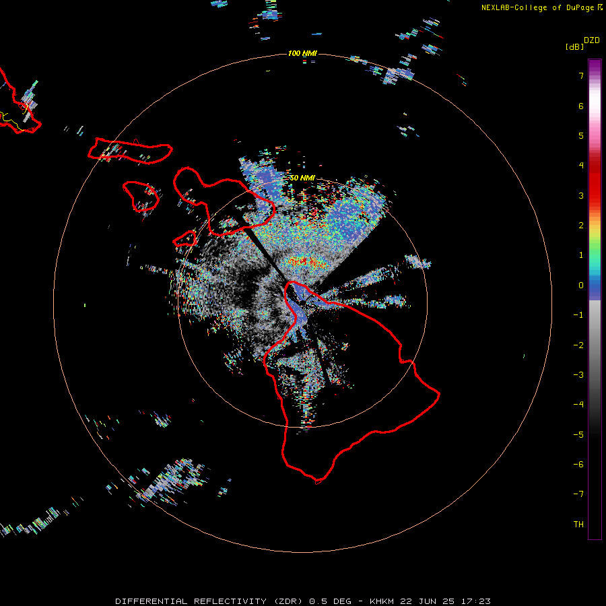Click the -6 value on color scale
Screen dimensions: 606x606
pyautogui.click(x=578, y=464)
